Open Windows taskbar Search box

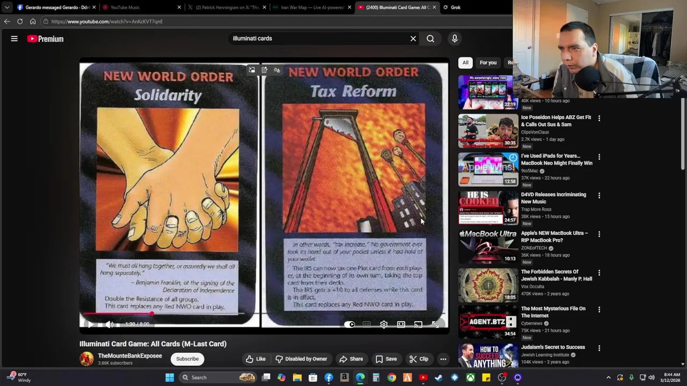218,377
